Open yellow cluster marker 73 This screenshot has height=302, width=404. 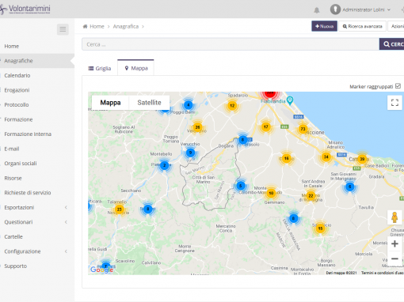(303, 129)
